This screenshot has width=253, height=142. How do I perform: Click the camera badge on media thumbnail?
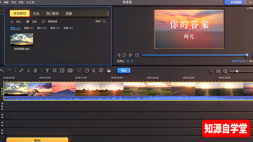pyautogui.click(x=30, y=36)
